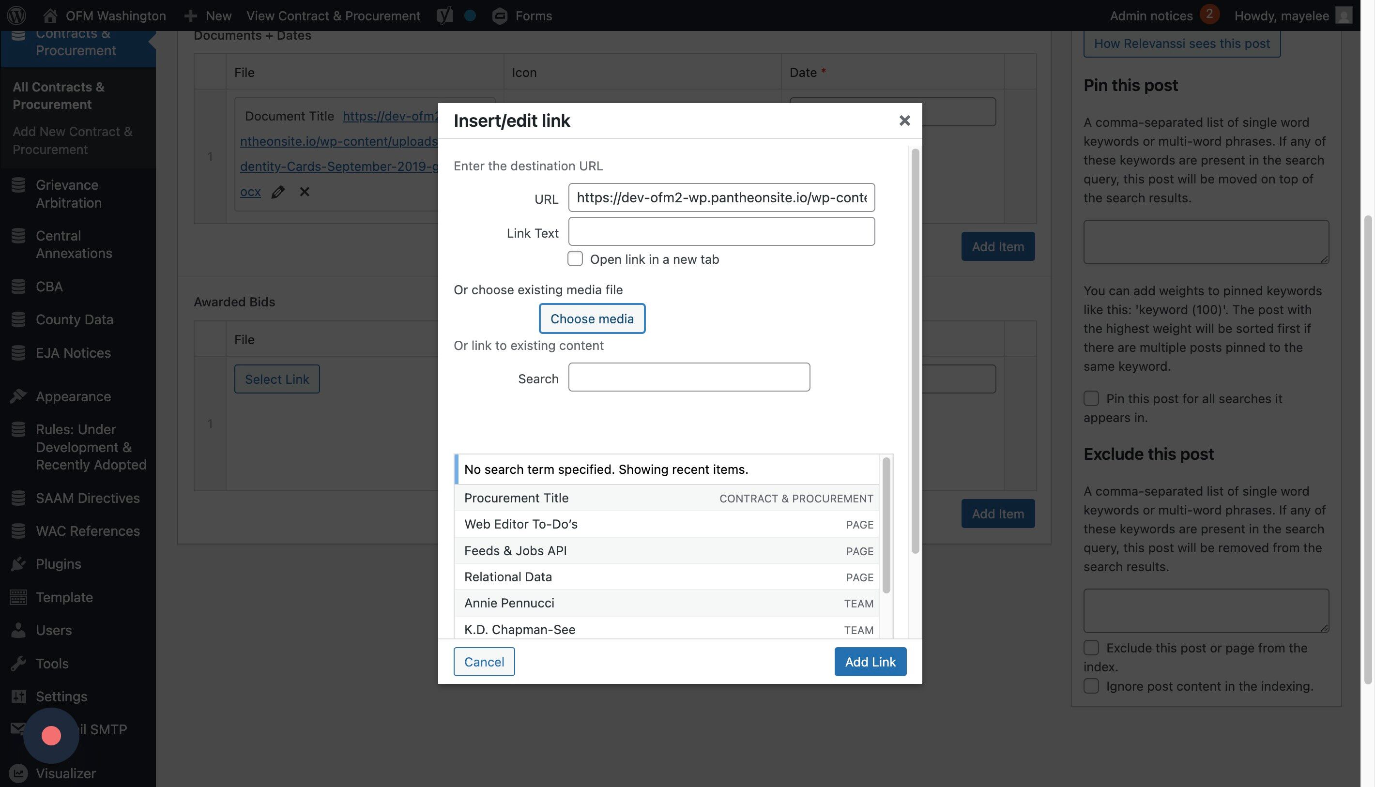Click the Add Link button

point(870,662)
